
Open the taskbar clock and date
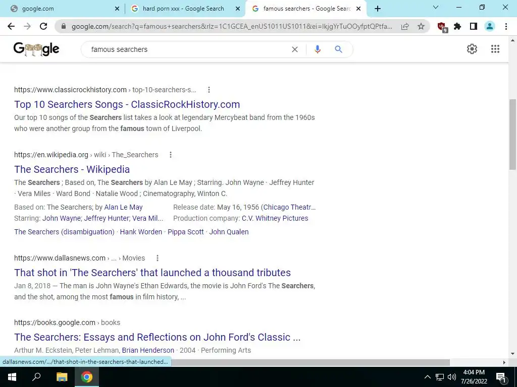point(474,377)
